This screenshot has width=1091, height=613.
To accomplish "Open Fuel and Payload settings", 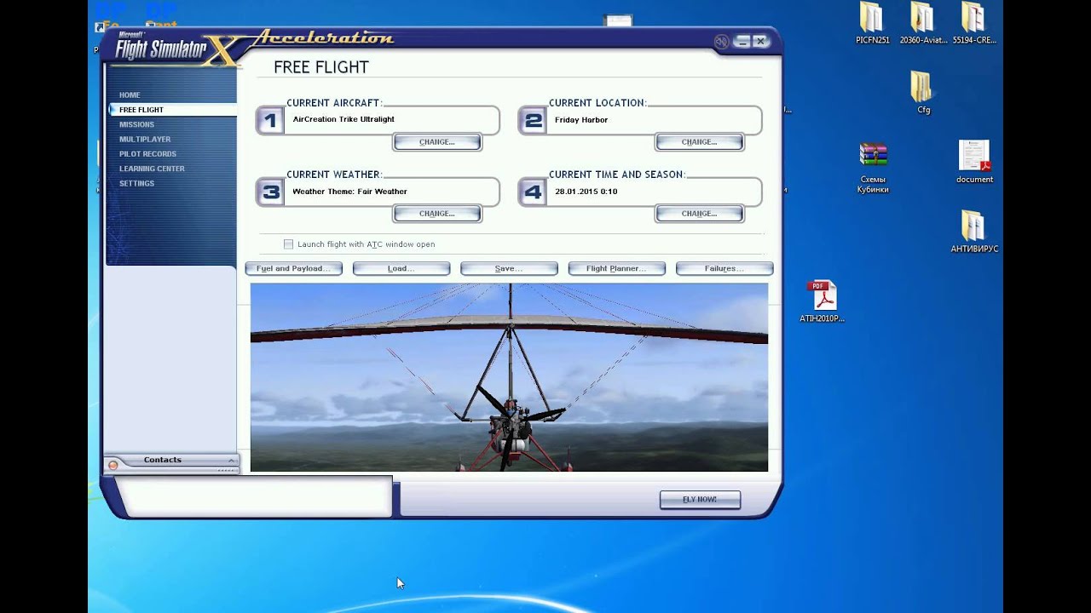I will pos(293,268).
